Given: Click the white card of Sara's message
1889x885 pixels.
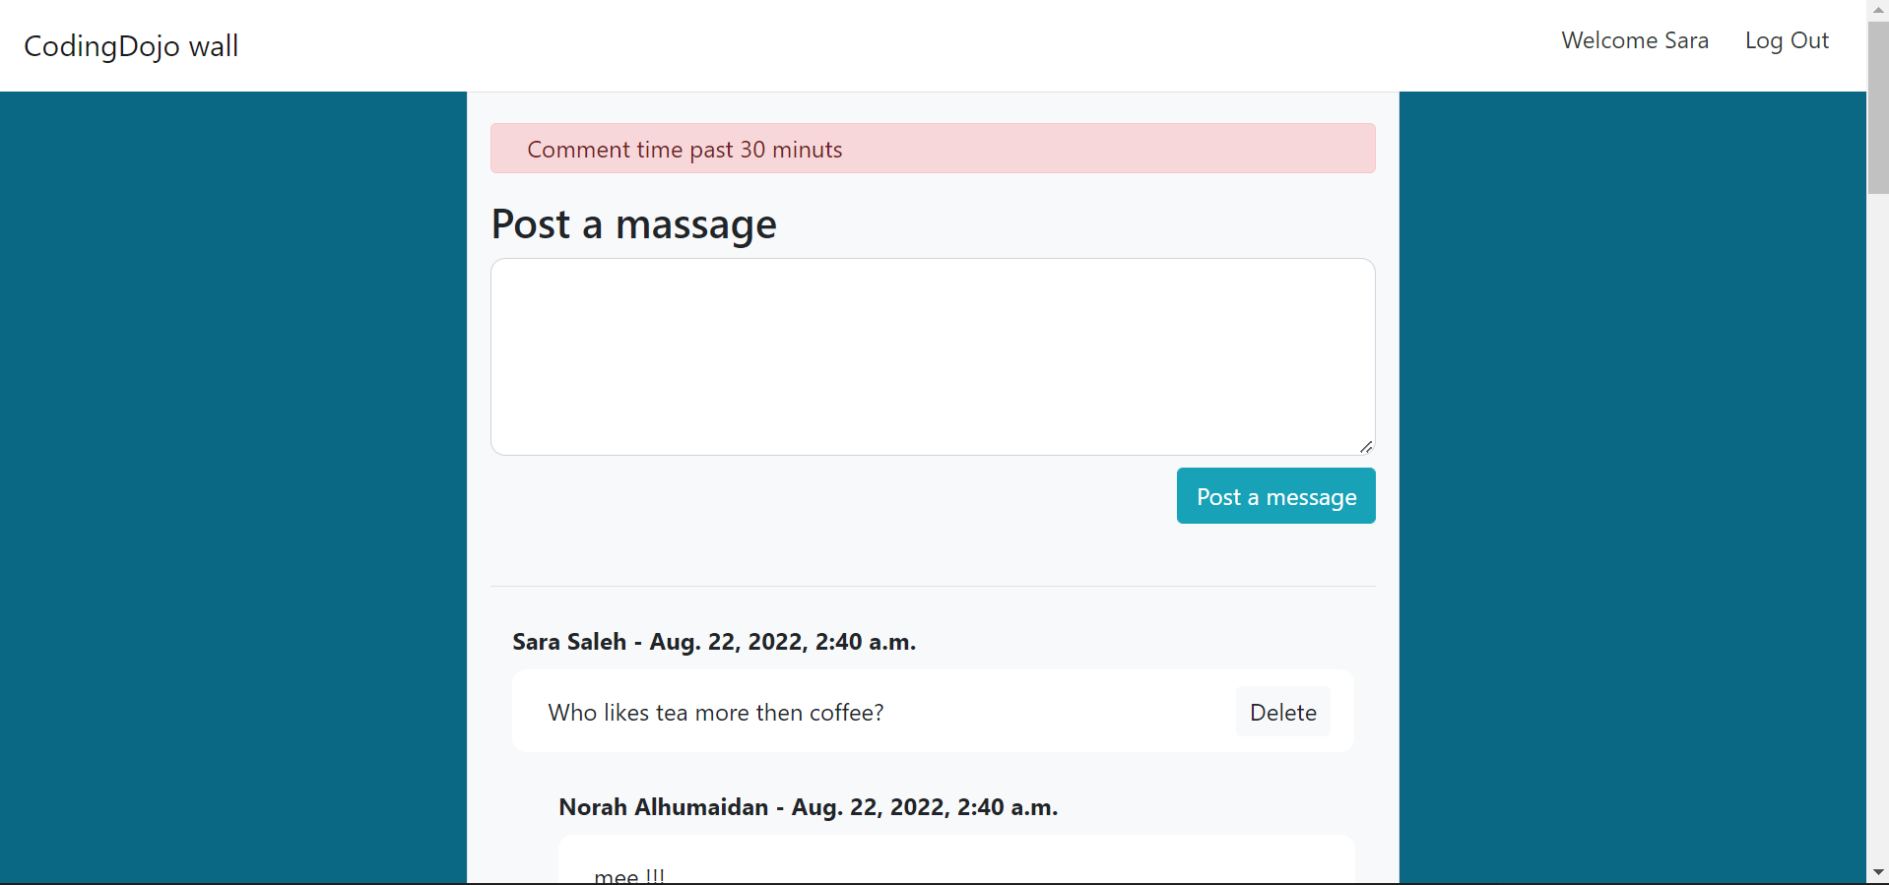Looking at the screenshot, I should (933, 711).
